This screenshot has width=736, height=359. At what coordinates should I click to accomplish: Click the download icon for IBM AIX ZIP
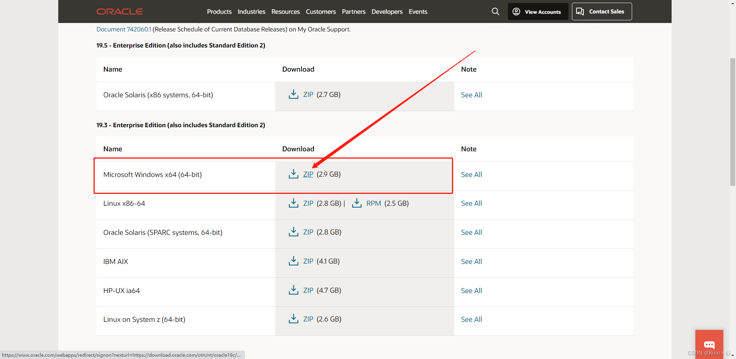click(x=294, y=261)
